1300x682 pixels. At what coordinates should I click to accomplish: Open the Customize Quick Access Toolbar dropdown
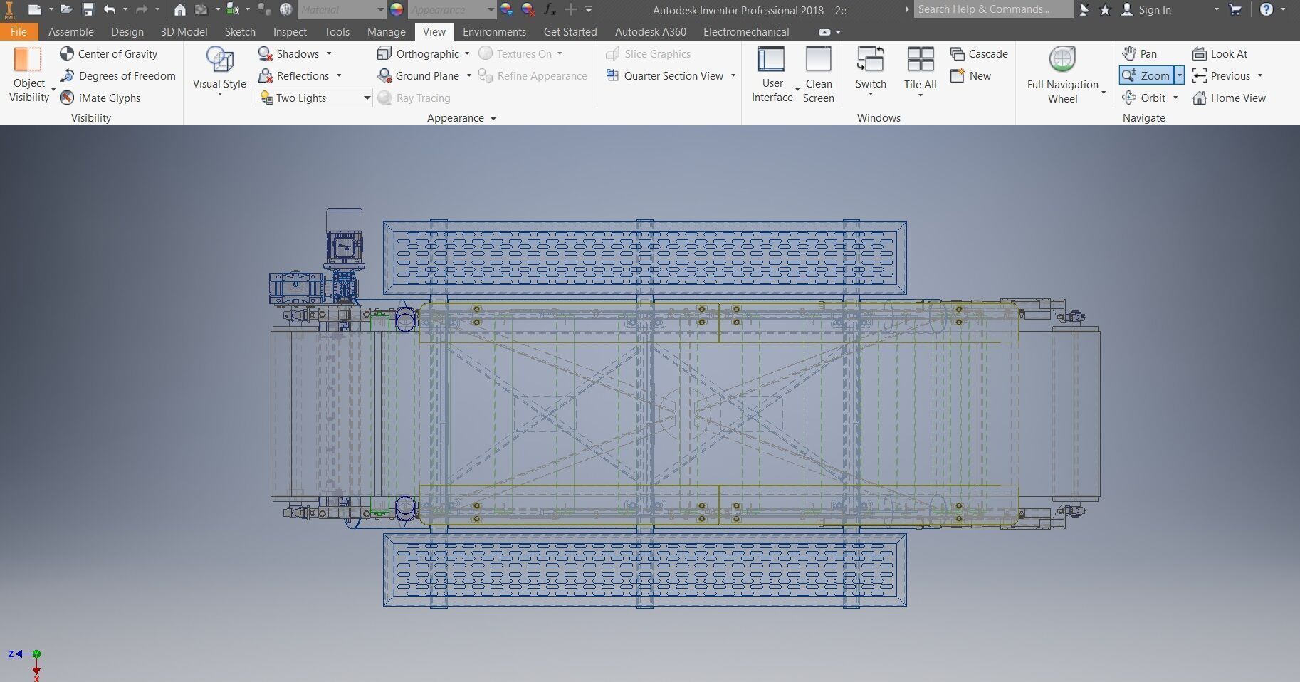click(589, 9)
